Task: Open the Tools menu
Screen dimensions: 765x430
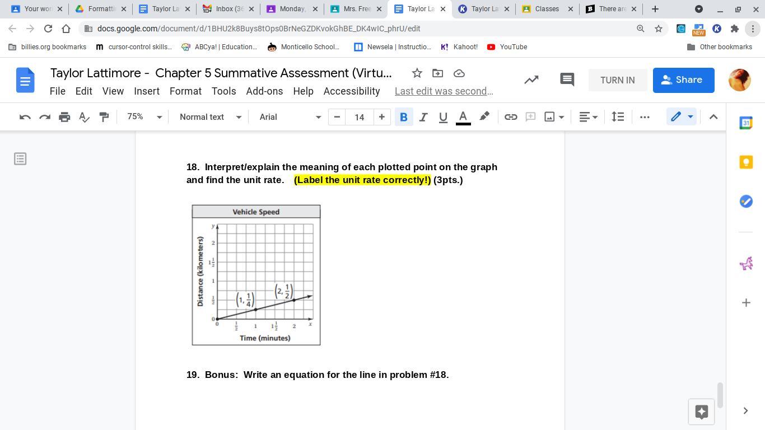Action: pos(223,91)
